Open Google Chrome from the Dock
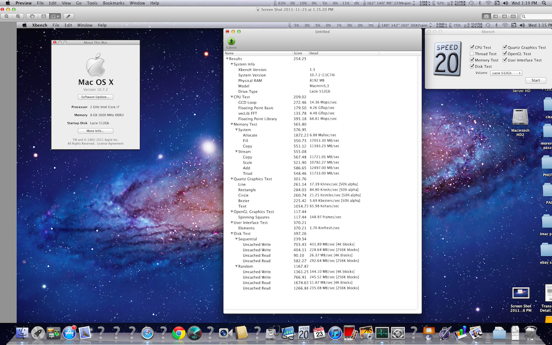The image size is (552, 345). (179, 333)
